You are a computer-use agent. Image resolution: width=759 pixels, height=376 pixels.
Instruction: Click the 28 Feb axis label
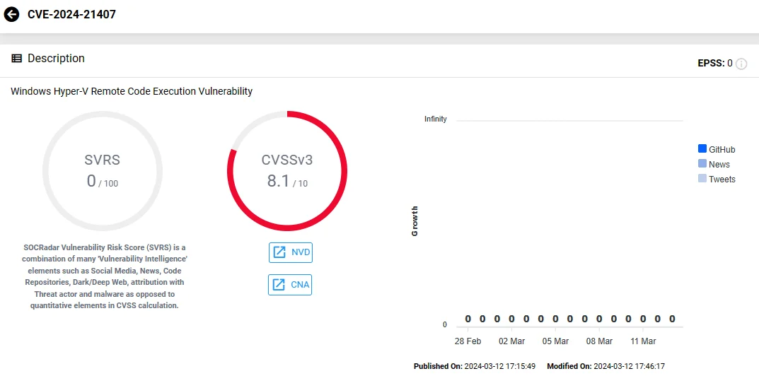468,341
